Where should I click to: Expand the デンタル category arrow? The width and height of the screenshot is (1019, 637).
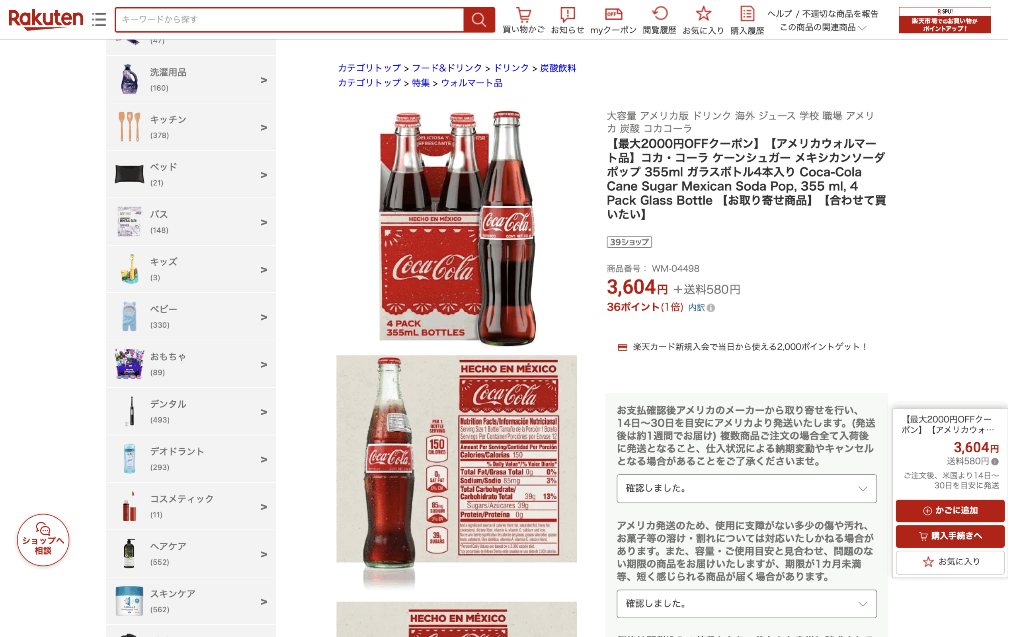[x=264, y=412]
